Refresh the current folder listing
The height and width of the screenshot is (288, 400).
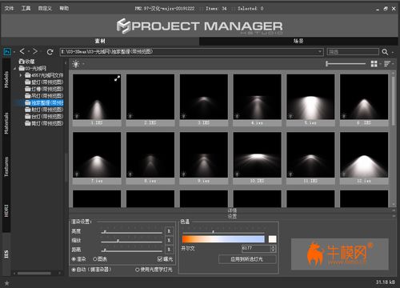pos(50,52)
